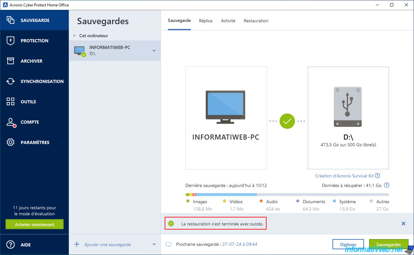Select the D:\ destination panel label
The height and width of the screenshot is (255, 414).
(x=348, y=137)
